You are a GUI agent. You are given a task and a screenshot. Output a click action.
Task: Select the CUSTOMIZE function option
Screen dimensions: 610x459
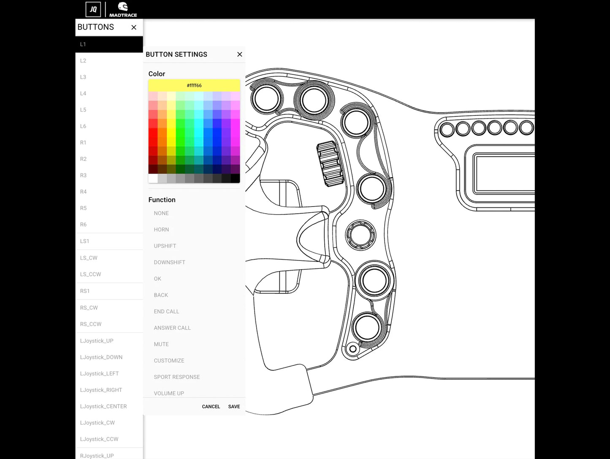tap(169, 360)
